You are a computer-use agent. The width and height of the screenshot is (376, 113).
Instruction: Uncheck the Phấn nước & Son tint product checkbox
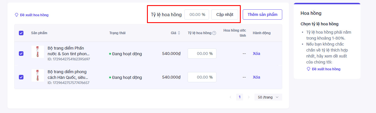point(21,54)
